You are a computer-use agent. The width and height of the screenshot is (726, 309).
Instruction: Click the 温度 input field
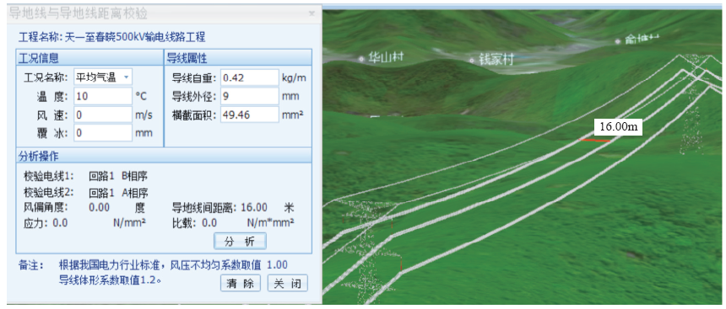tap(103, 96)
